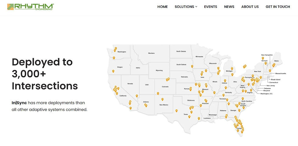Click the pin at Nevada's southern tip
This screenshot has height=146, width=298.
(137, 96)
